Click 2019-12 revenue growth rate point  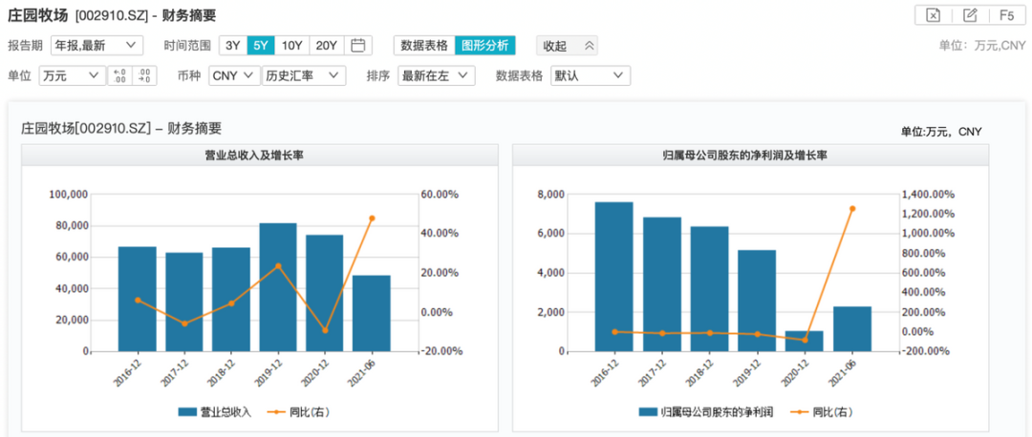click(278, 266)
